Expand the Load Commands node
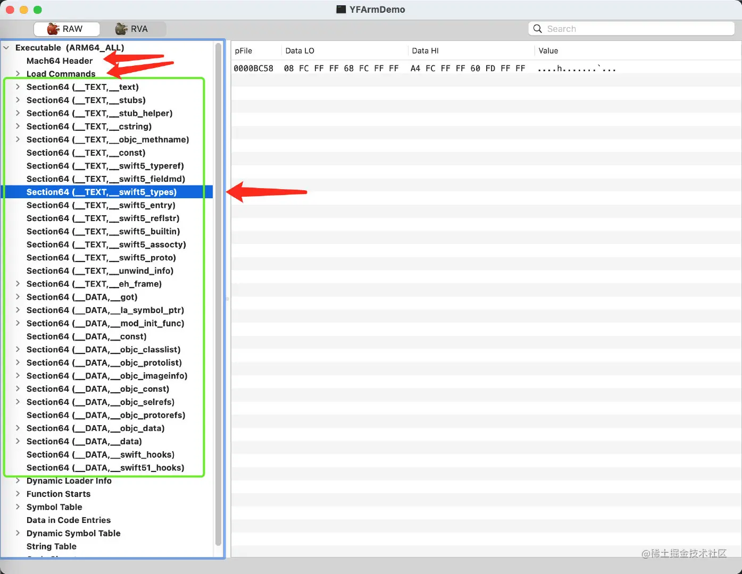 pyautogui.click(x=18, y=74)
